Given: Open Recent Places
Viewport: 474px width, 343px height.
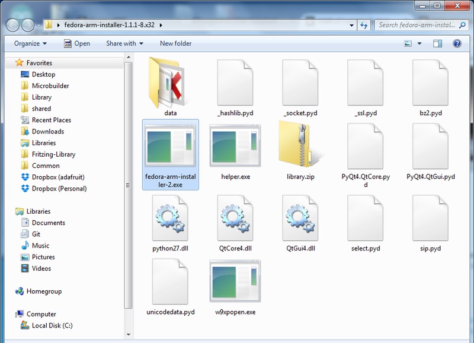Looking at the screenshot, I should click(52, 120).
